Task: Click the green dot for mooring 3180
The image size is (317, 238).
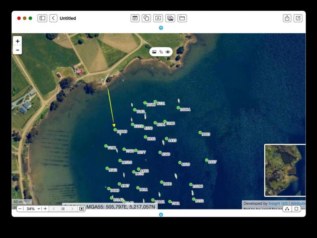Action: click(165, 122)
